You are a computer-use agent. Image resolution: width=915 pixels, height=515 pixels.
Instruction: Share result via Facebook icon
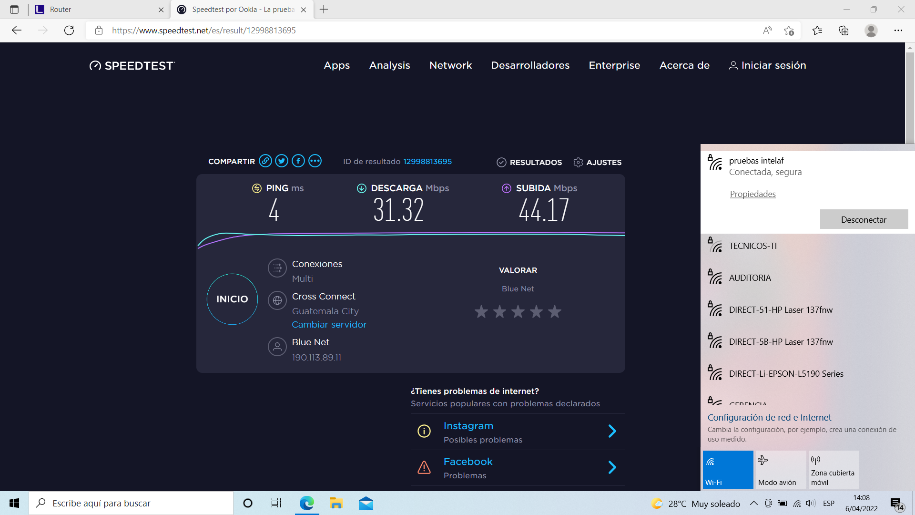point(298,161)
